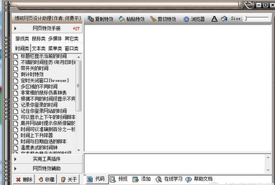Click the 代码 tab label
The image size is (275, 185).
[100, 179]
